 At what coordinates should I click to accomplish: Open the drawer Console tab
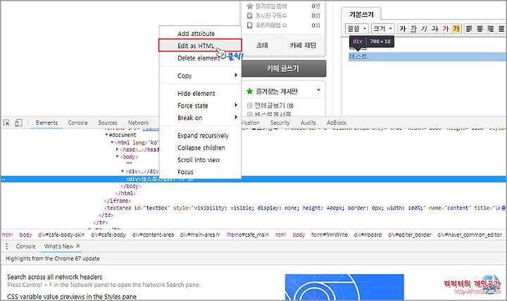coord(25,246)
